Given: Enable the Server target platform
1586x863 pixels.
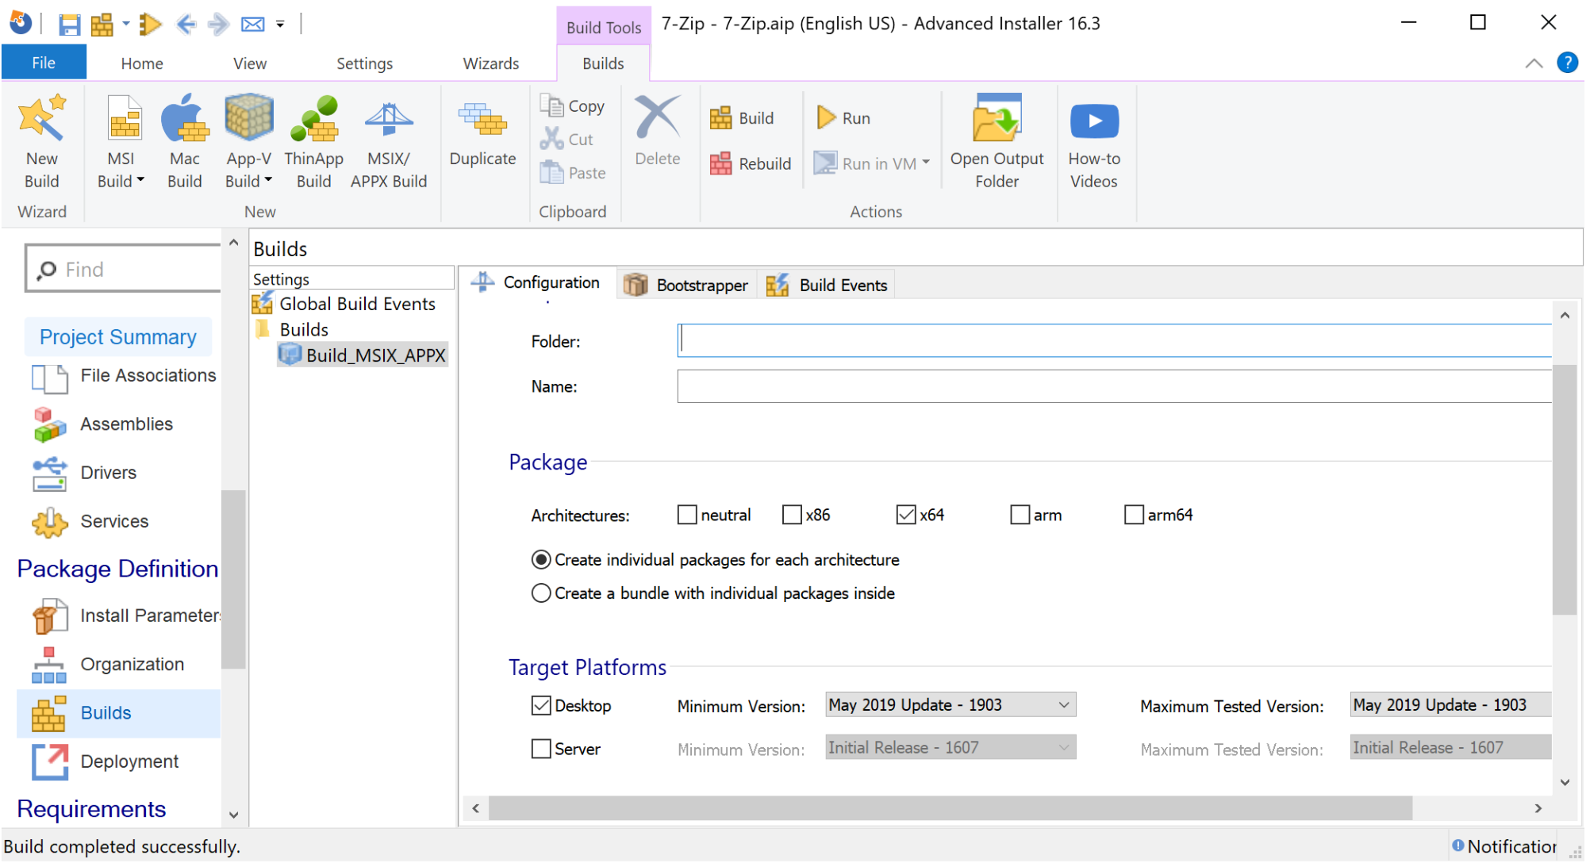Looking at the screenshot, I should (x=541, y=749).
